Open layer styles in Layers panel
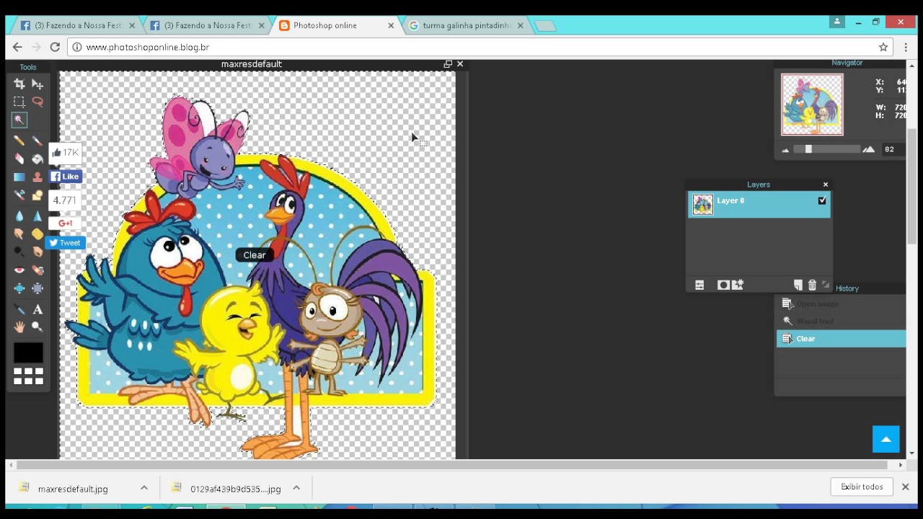This screenshot has height=519, width=923. pyautogui.click(x=738, y=285)
